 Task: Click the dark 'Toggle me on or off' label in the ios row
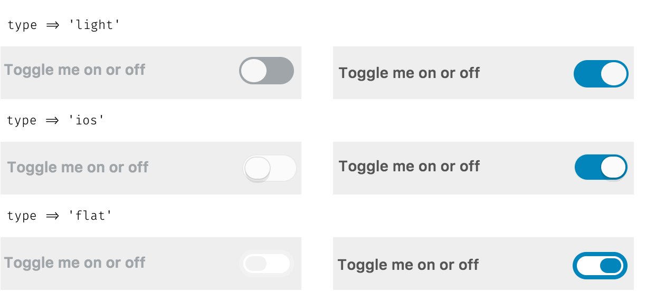point(409,167)
